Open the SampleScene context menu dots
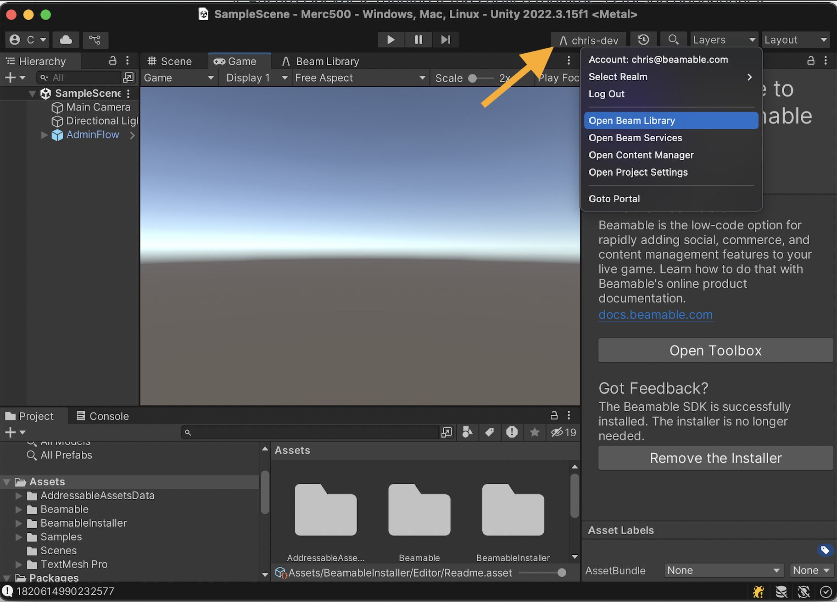Image resolution: width=837 pixels, height=602 pixels. click(x=128, y=94)
